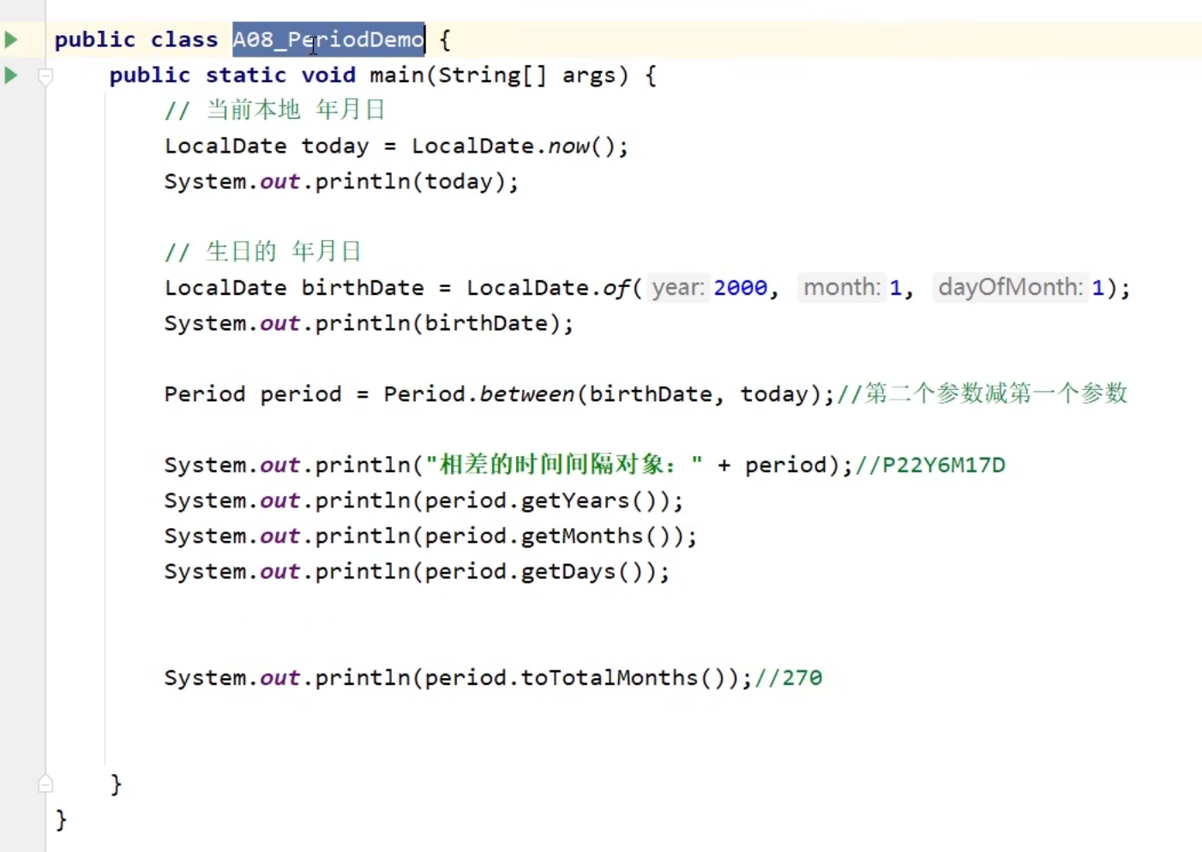Click the comment //270
1202x852 pixels.
tap(788, 678)
